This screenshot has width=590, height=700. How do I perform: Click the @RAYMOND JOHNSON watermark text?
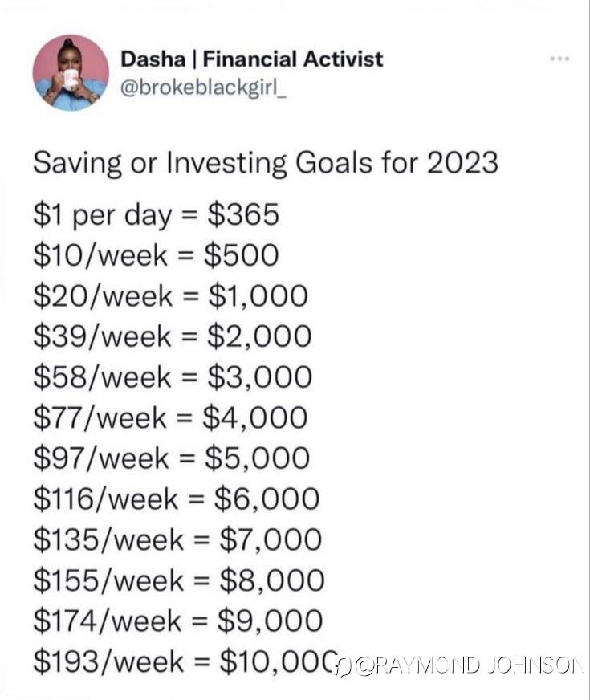point(470,665)
